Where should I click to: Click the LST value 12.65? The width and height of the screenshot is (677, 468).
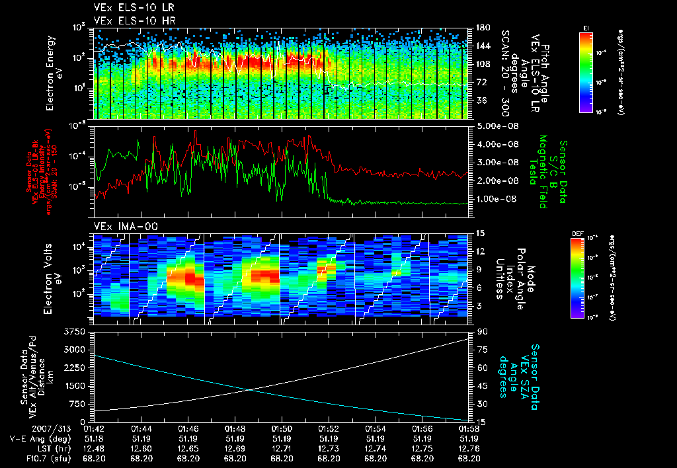coord(188,449)
